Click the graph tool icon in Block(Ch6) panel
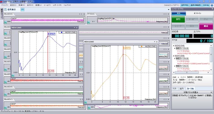Image resolution: width=214 pixels, height=114 pixels. [x=5, y=95]
